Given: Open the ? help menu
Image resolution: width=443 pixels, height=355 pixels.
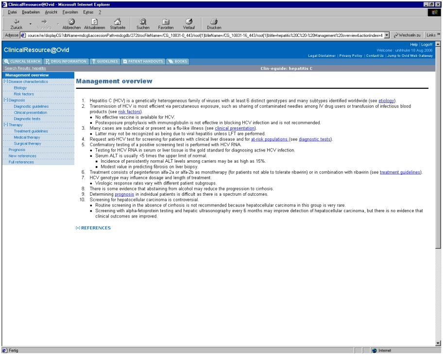Looking at the screenshot, I should click(100, 12).
